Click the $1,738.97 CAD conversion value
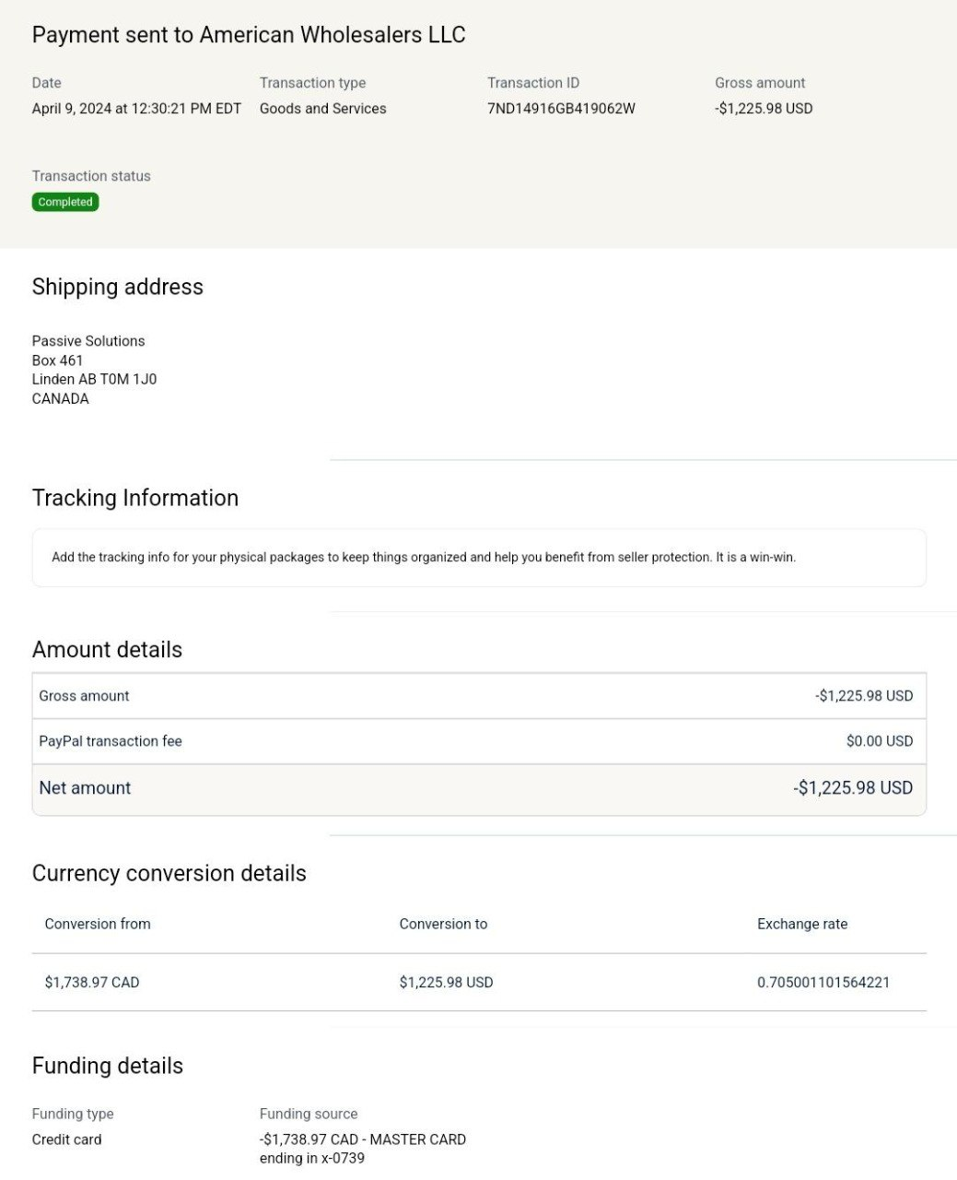Screen dimensions: 957x1180 (92, 983)
